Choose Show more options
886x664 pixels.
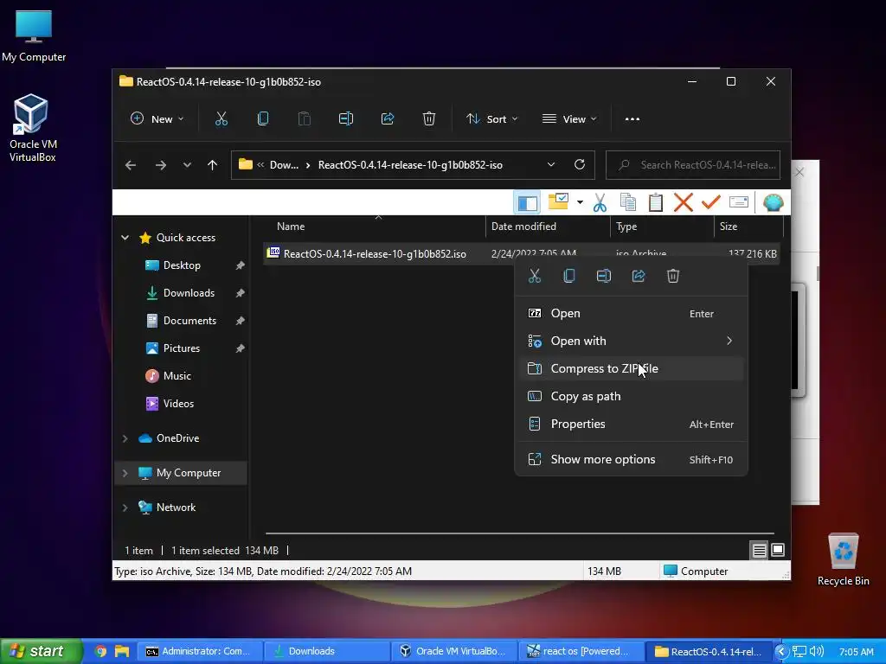pyautogui.click(x=631, y=460)
